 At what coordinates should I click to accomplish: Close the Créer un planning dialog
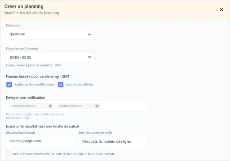point(221,9)
